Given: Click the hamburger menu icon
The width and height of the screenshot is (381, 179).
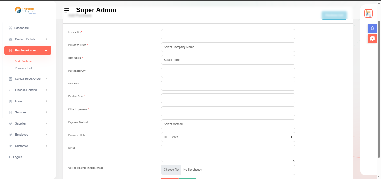Looking at the screenshot, I should tap(67, 10).
